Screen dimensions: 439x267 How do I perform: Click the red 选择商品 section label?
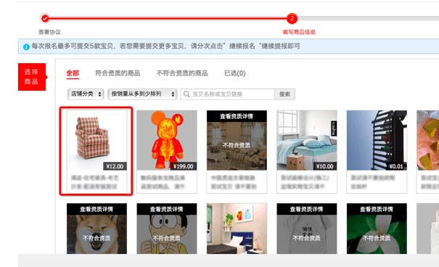[x=32, y=77]
